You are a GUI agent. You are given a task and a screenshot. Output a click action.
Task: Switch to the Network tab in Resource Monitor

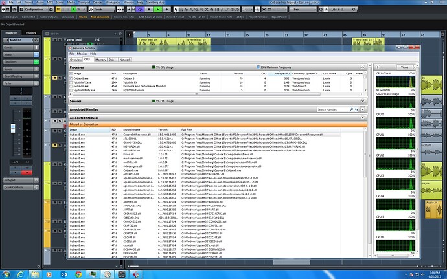pos(125,60)
